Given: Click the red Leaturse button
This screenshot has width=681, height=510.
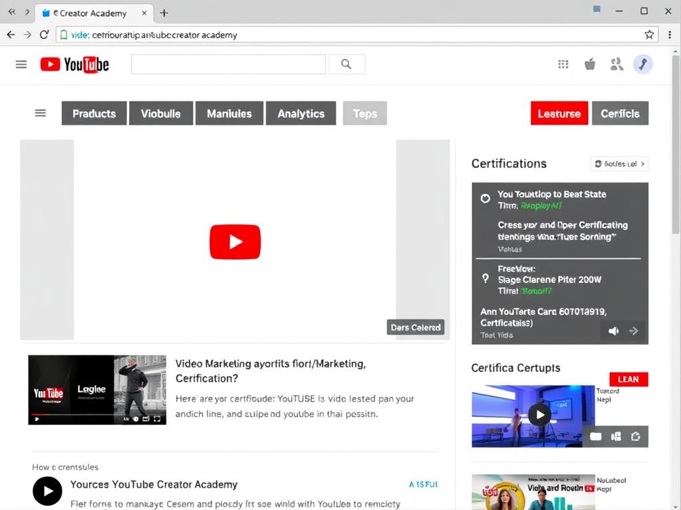Looking at the screenshot, I should coord(559,113).
